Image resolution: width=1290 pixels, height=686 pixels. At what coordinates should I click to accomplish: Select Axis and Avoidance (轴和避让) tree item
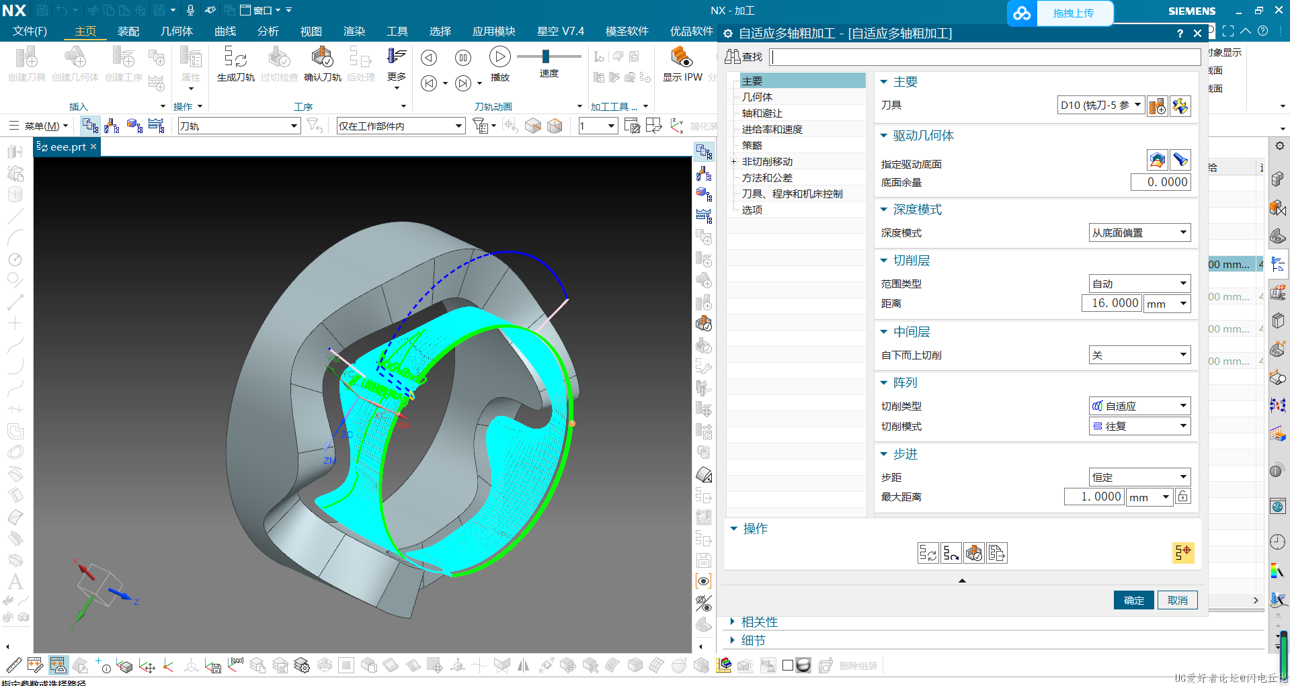[762, 114]
